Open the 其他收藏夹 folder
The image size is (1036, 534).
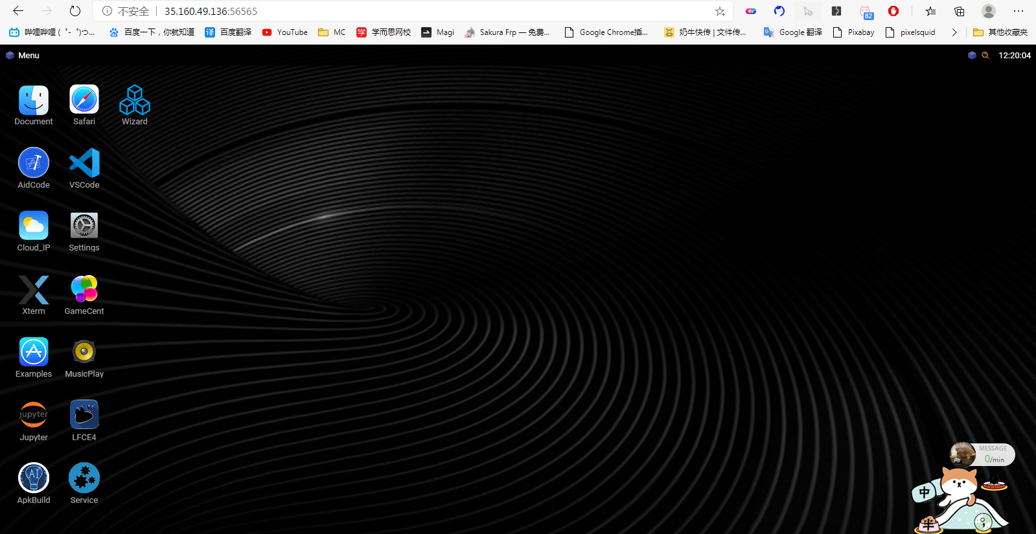click(1000, 32)
